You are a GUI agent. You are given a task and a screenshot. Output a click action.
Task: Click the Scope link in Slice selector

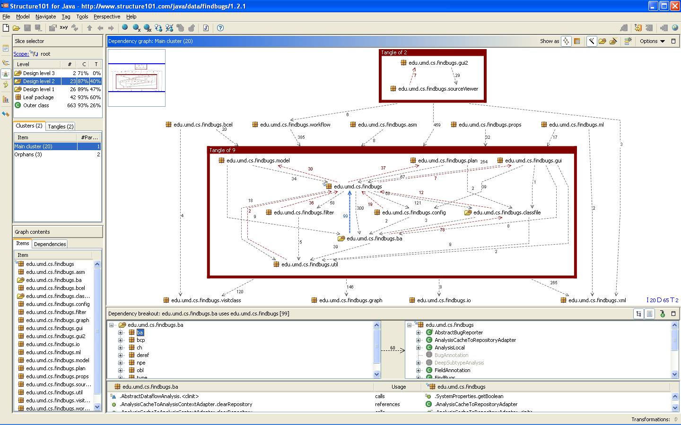21,54
